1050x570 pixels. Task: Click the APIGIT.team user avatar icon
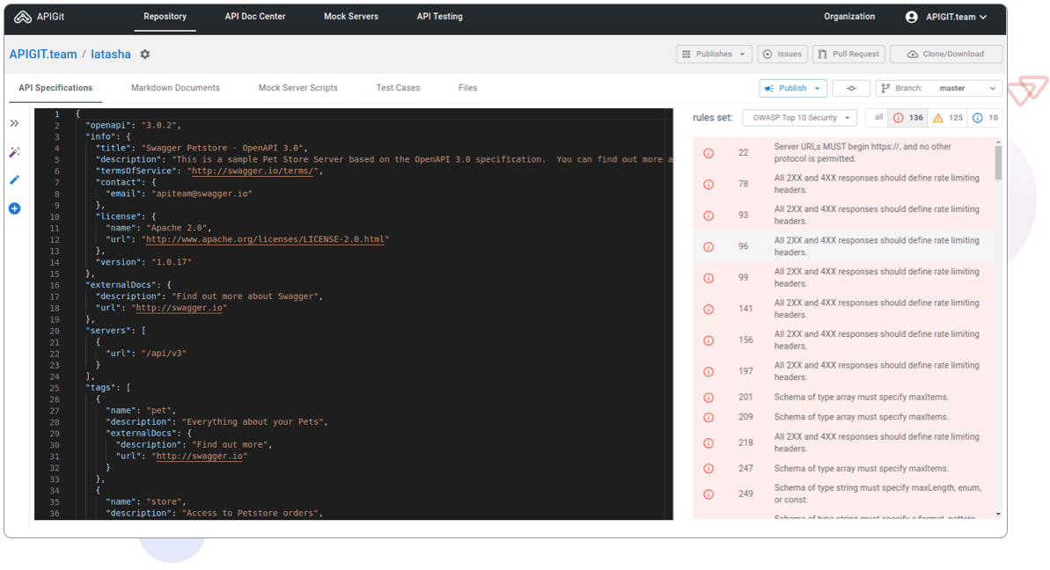point(912,17)
